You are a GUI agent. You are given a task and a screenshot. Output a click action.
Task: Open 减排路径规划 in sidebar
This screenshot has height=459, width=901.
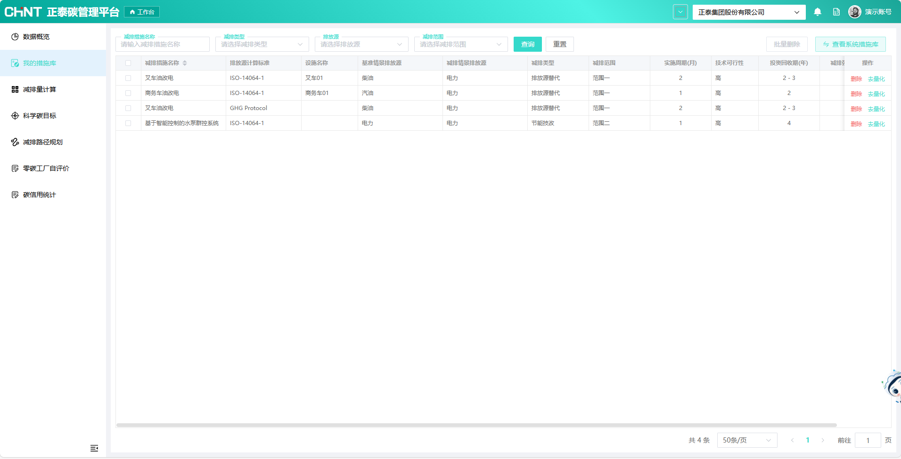tap(53, 142)
